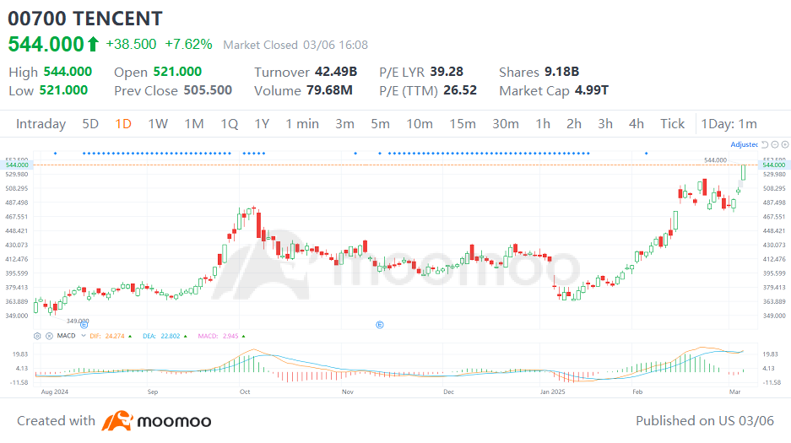Select the 1Q timeframe tab
Image resolution: width=791 pixels, height=443 pixels.
230,124
